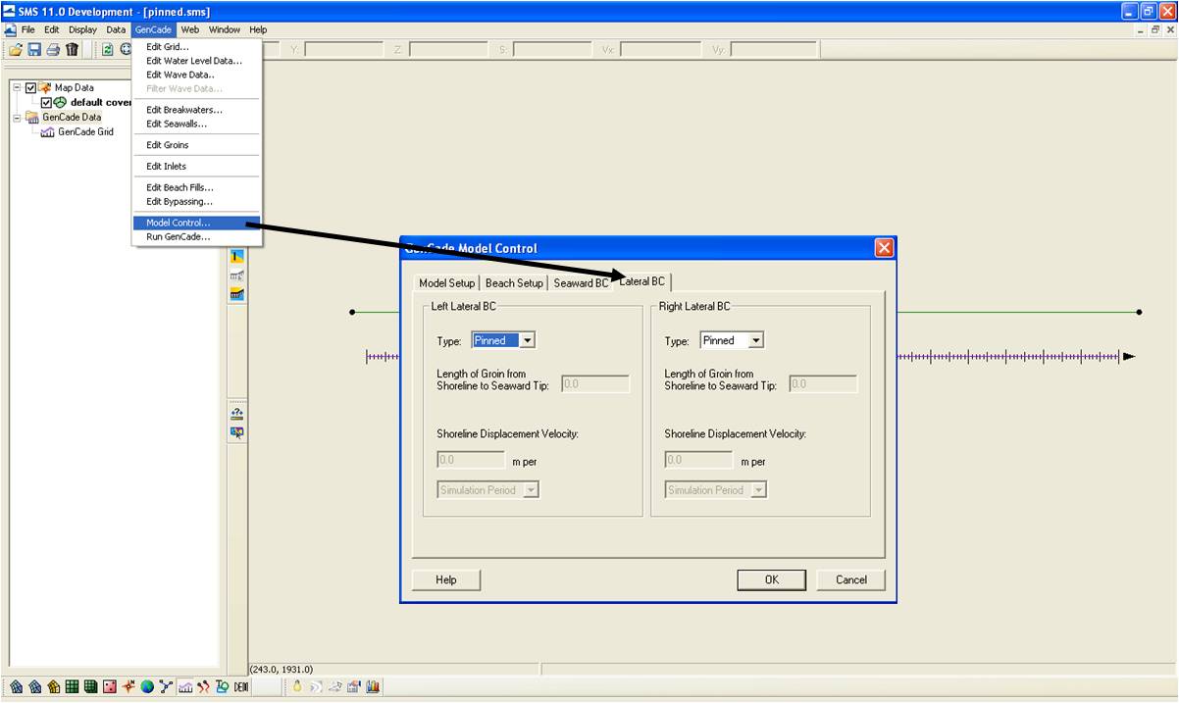Click the Z coordinate field in the toolbar
This screenshot has height=703, width=1179.
pyautogui.click(x=449, y=49)
